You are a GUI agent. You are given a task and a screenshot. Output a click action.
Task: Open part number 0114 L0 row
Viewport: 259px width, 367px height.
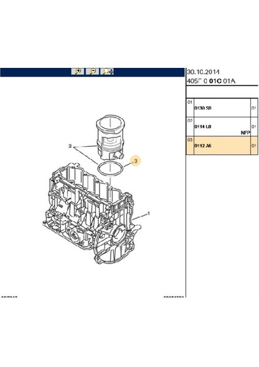point(222,127)
